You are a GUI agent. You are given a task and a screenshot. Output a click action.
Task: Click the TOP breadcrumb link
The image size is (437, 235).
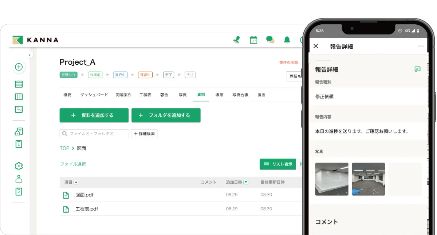pos(64,148)
